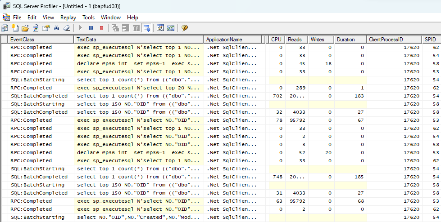441x222 pixels.
Task: Select the 'exec sp_executesql N'select top 20' cell
Action: point(139,88)
